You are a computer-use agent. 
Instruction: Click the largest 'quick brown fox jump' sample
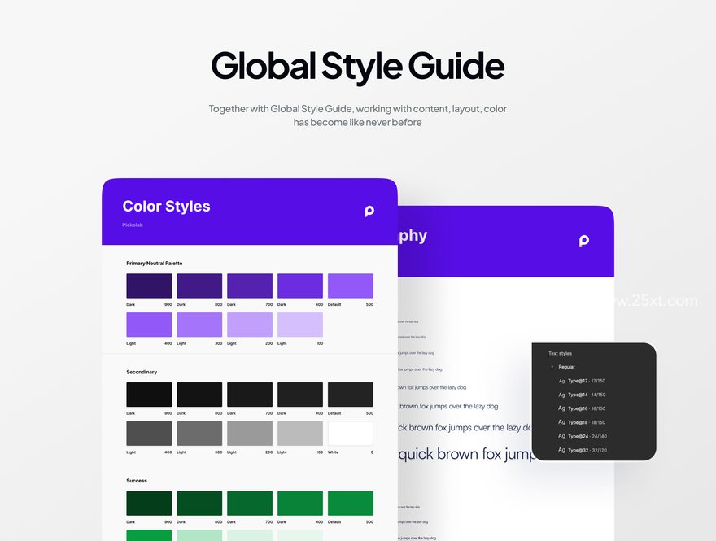[x=465, y=454]
